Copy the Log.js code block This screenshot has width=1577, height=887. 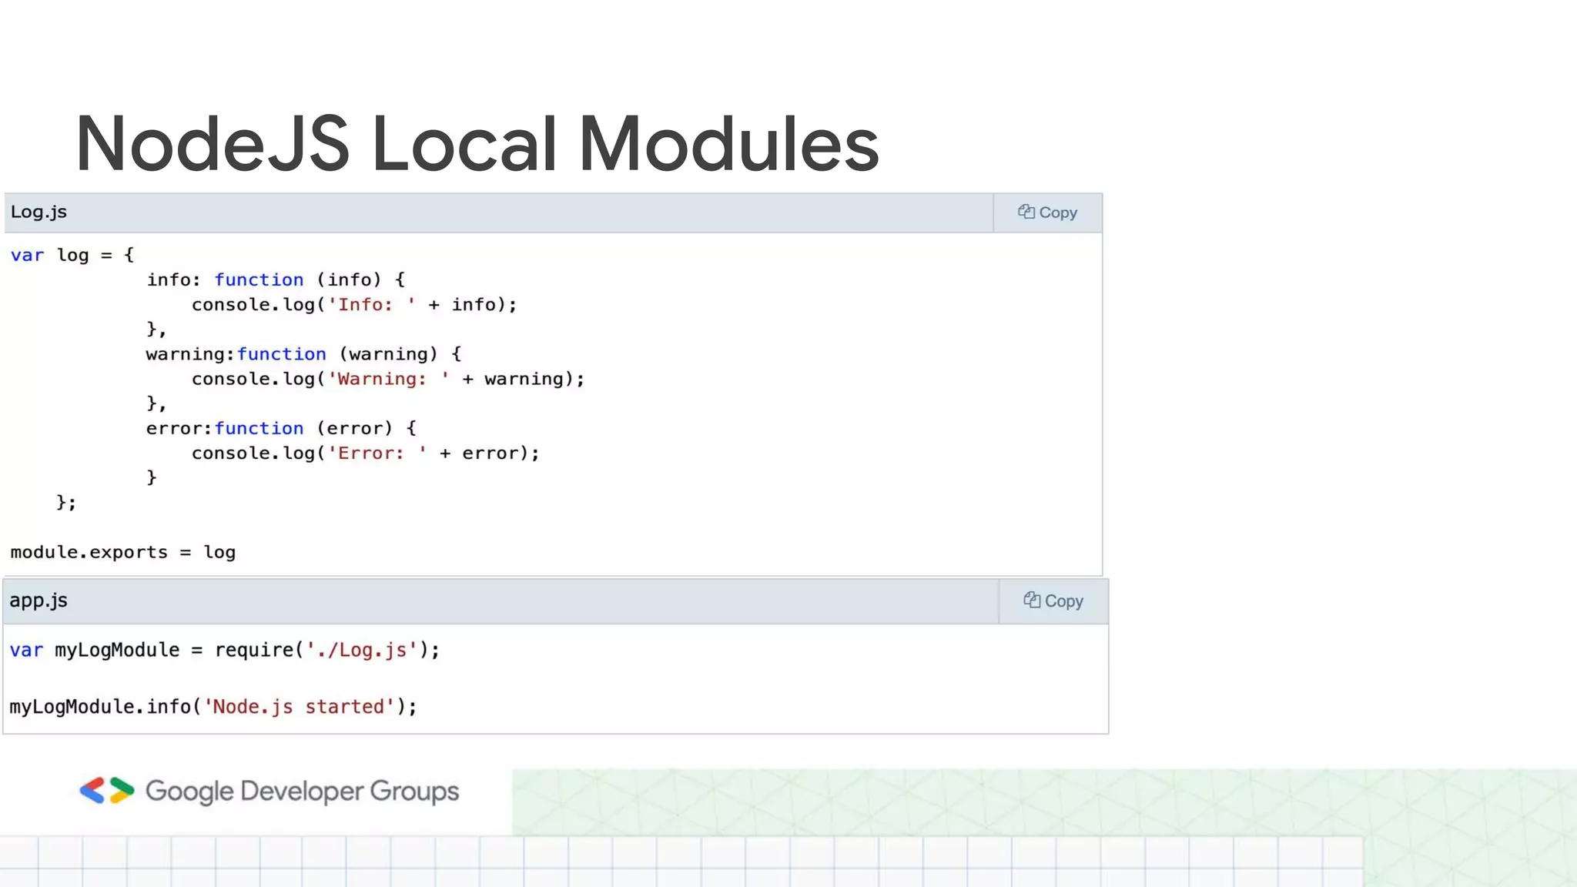coord(1047,213)
